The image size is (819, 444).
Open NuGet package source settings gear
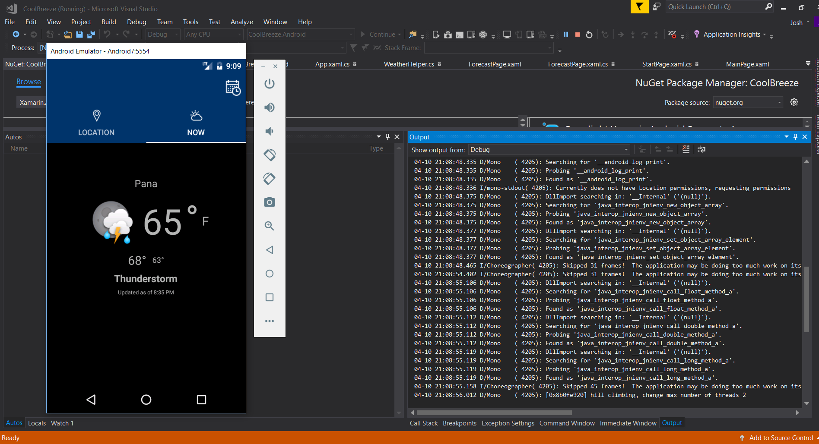point(794,102)
